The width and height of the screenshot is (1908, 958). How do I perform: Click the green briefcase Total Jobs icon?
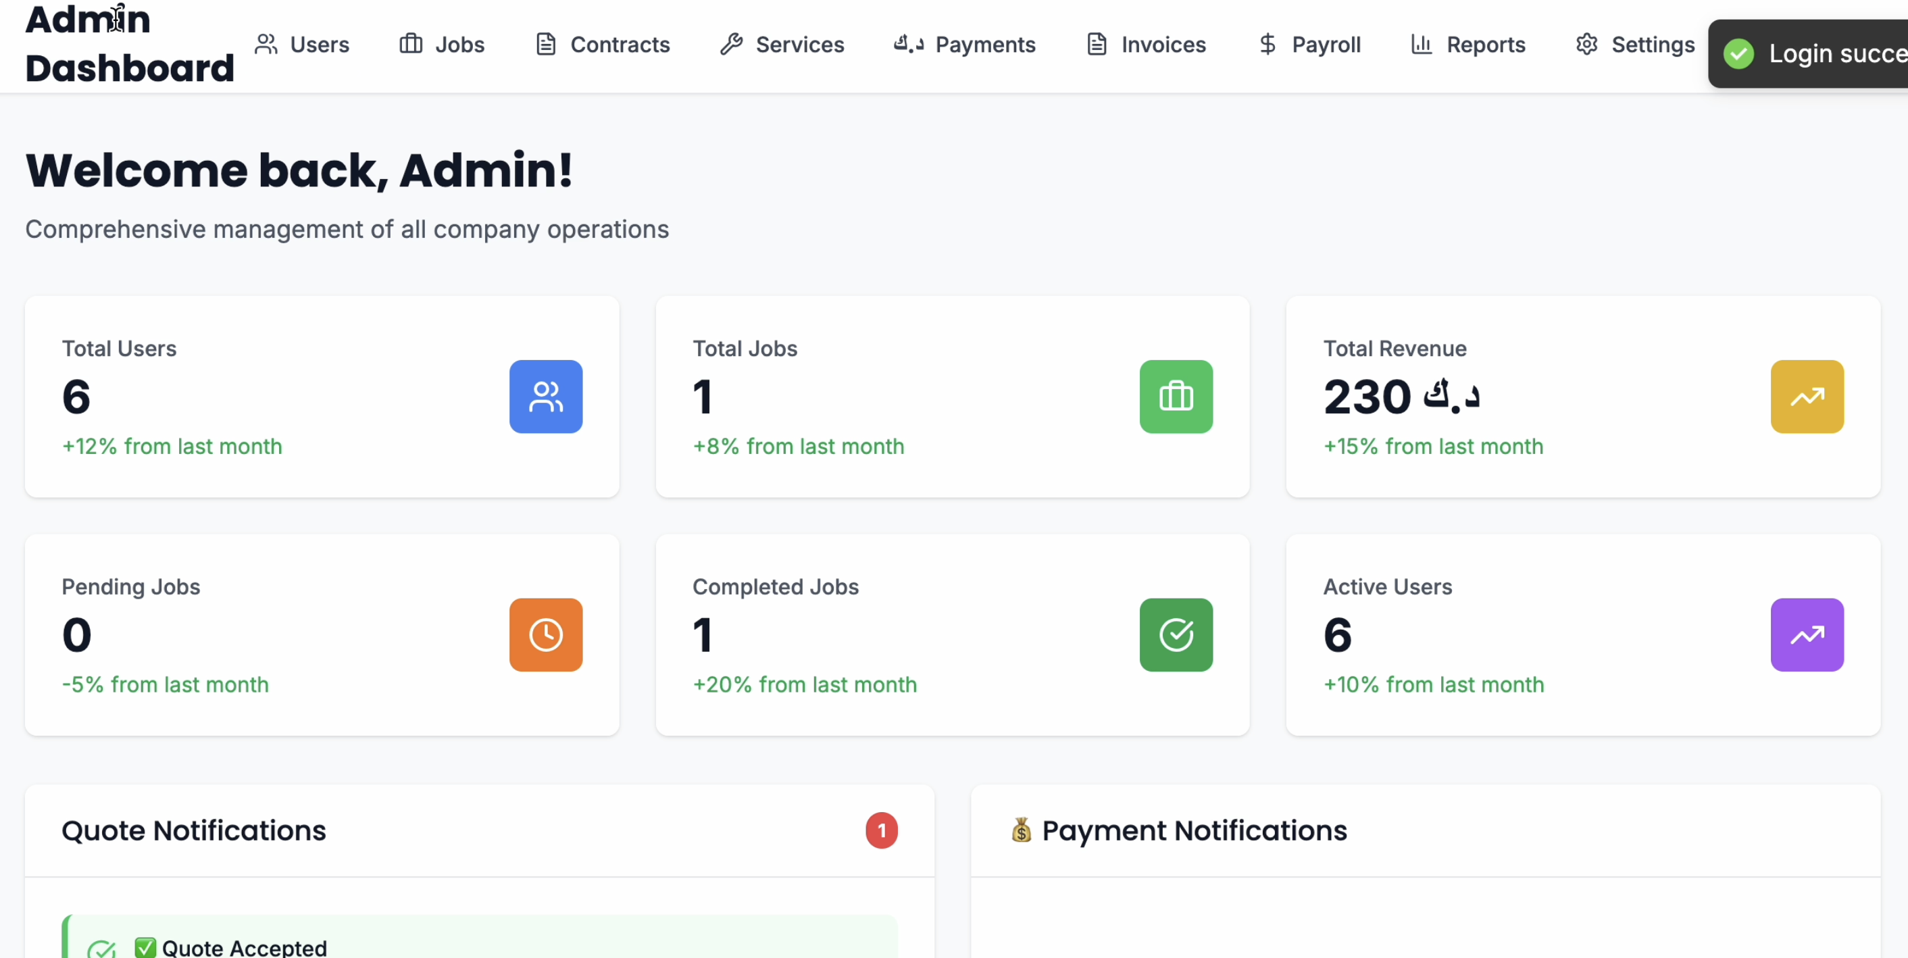(1176, 397)
